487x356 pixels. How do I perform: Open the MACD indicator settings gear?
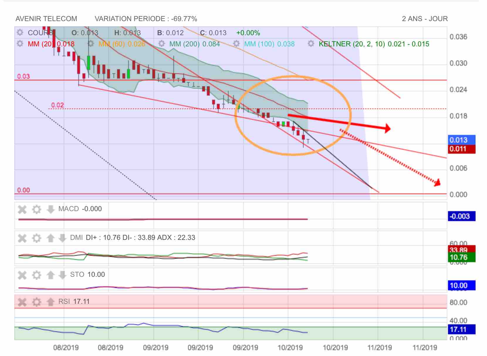coord(36,209)
